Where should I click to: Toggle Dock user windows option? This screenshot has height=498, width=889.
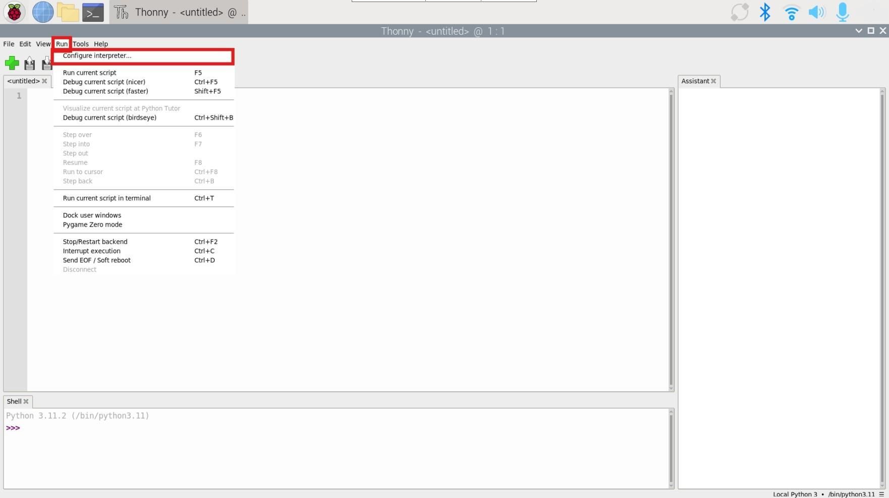pos(143,215)
